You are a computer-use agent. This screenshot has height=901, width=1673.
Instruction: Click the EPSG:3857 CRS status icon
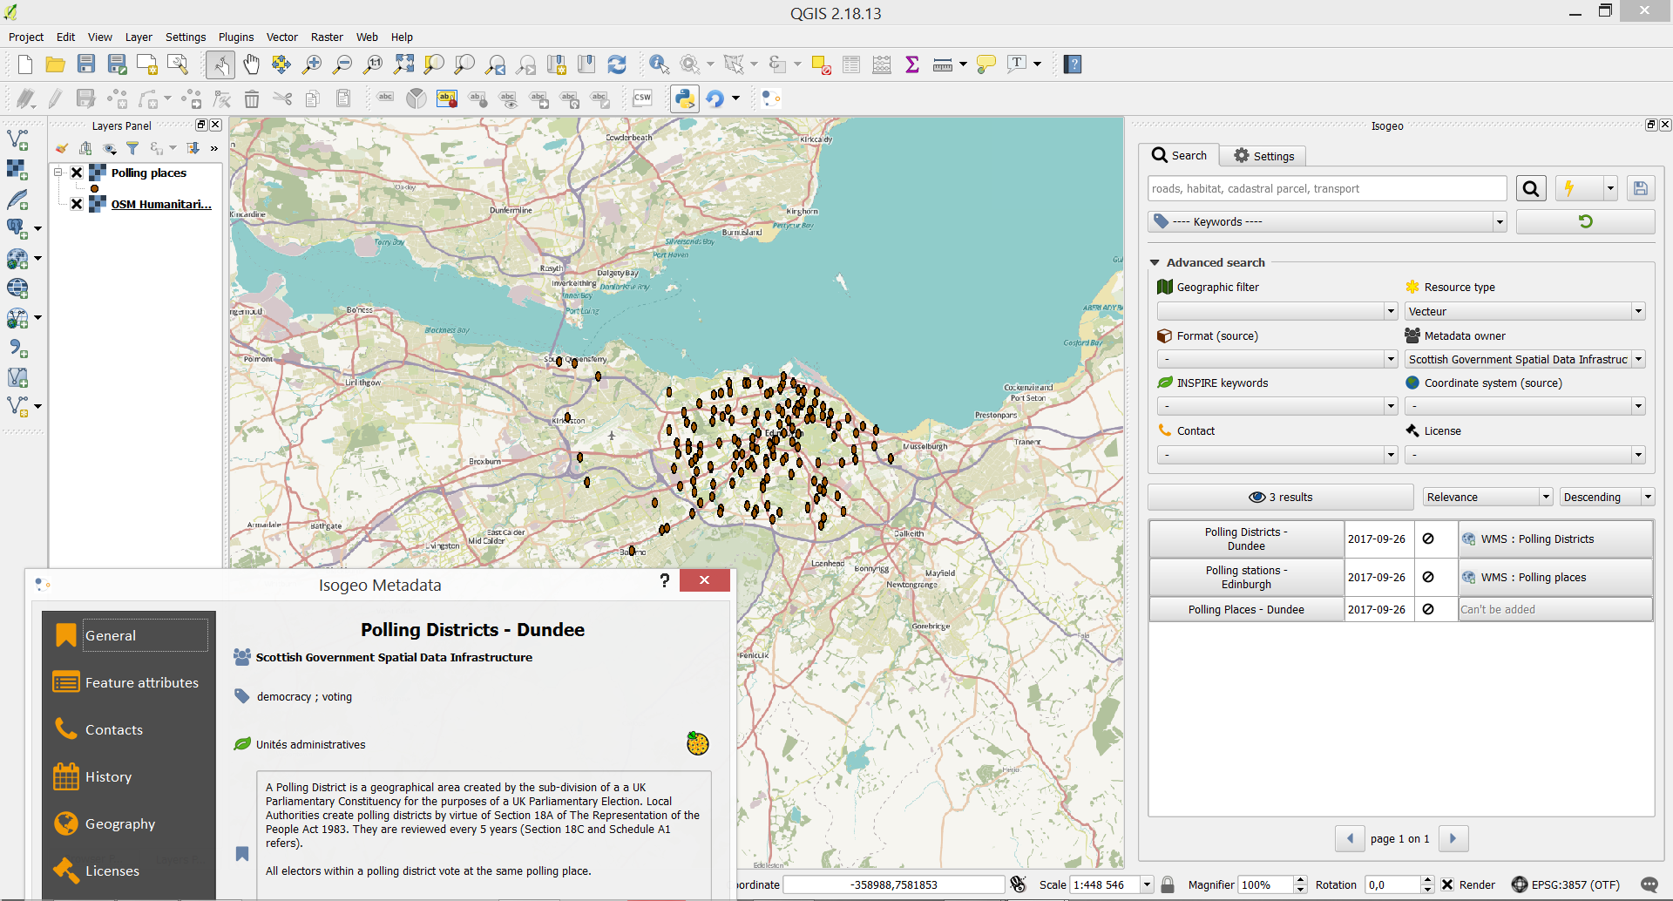click(x=1520, y=884)
